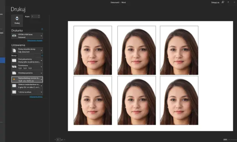Expand the Drukuj wszystkie strony dropdown

point(27,51)
